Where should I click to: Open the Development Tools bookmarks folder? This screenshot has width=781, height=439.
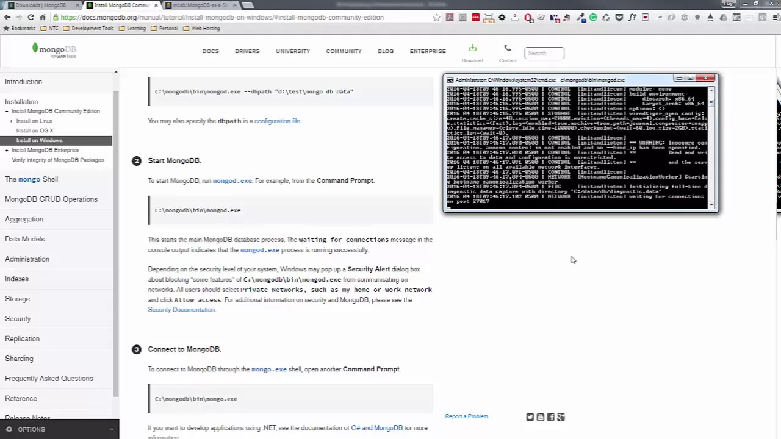(x=89, y=28)
